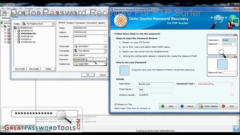This screenshot has width=240, height=135.
Task: Click the testwebname.org site icon
Action: coord(19,42)
